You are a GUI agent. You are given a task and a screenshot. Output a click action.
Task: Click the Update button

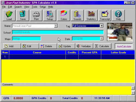tap(66, 46)
